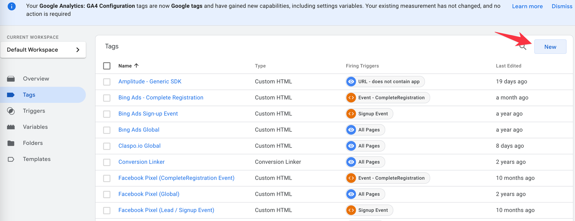This screenshot has width=575, height=221.
Task: Click 'Conversion Linker' type cell
Action: 278,162
